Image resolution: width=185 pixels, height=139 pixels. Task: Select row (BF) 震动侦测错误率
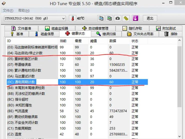click(x=77, y=117)
